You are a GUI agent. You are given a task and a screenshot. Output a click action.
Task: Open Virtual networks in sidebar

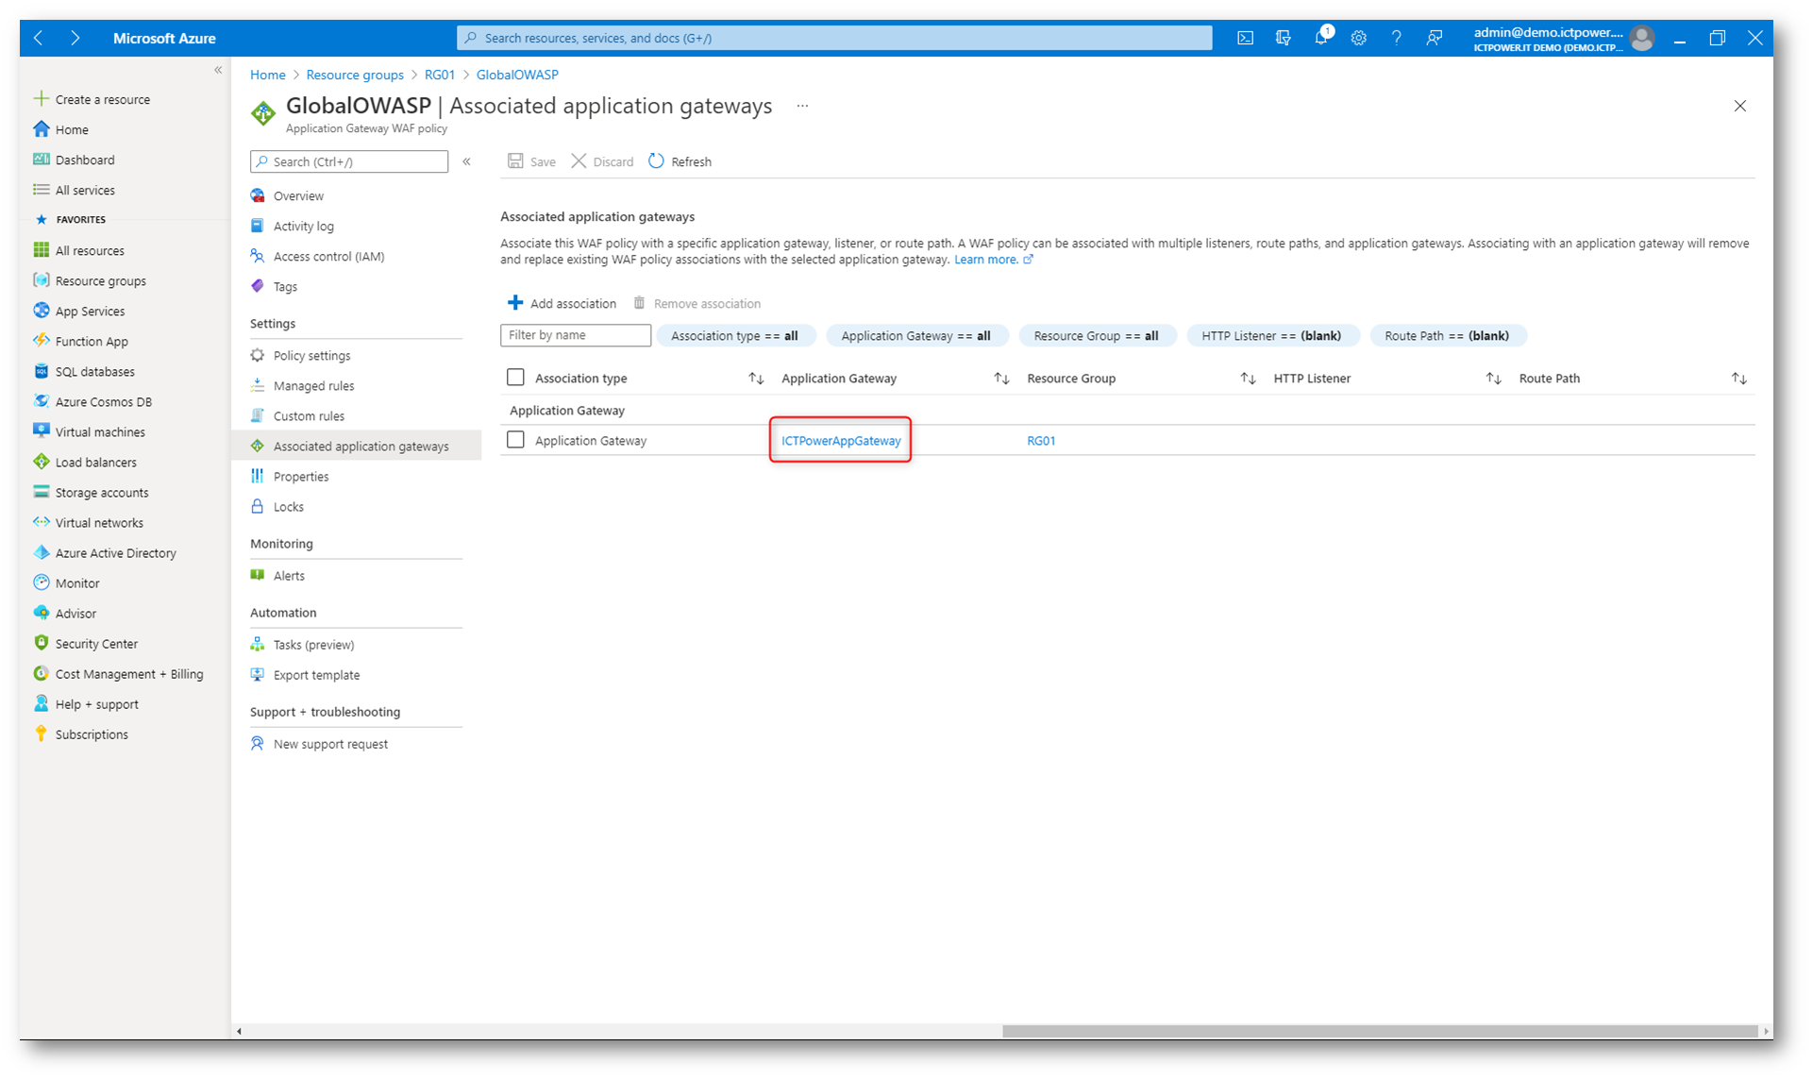pos(98,522)
